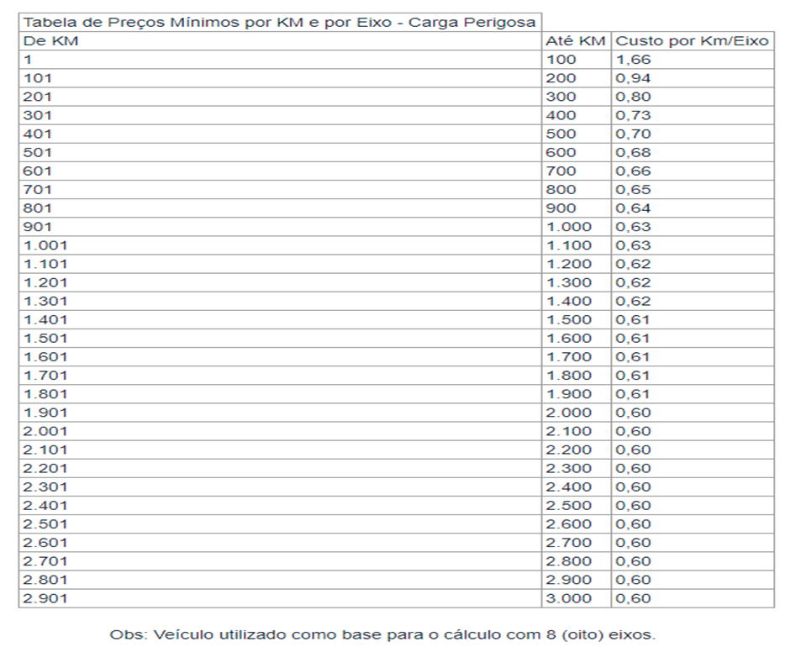Select the cost cell '0,66'
Screen dimensions: 801x647
click(x=693, y=171)
